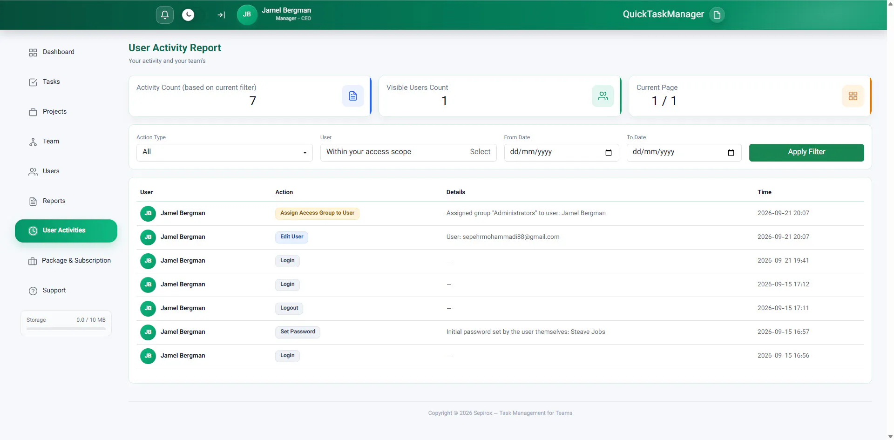Click the Login badge at 2026-09-15 17:12
This screenshot has width=894, height=440.
click(x=287, y=284)
